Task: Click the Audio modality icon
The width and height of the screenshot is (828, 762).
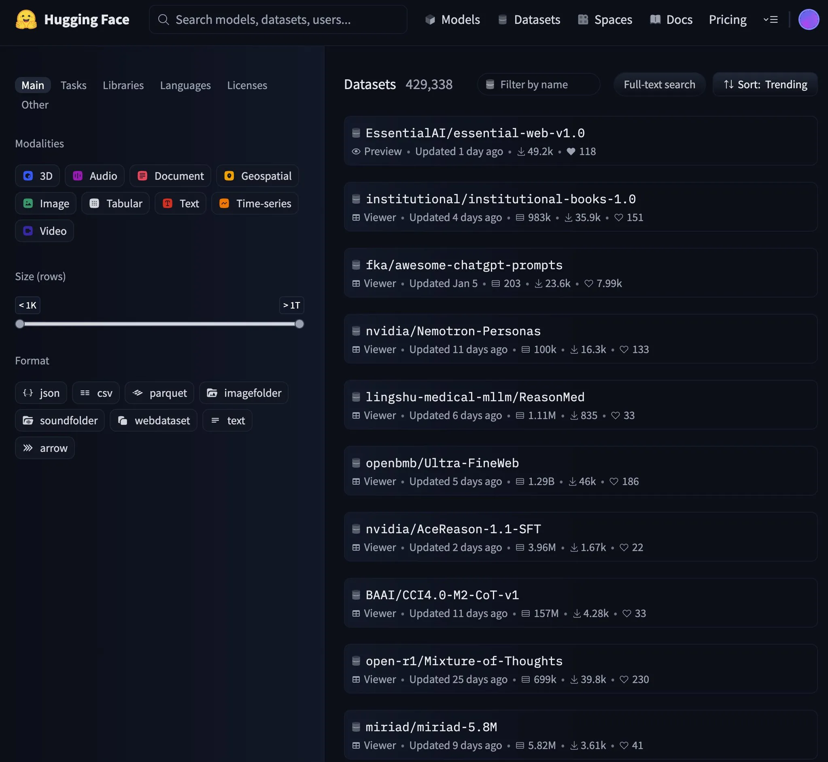Action: point(77,176)
